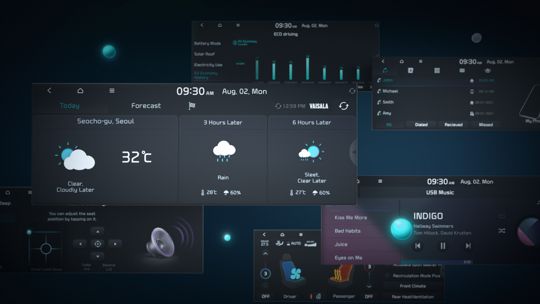Tap the destination flag icon in weather
The width and height of the screenshot is (540, 304).
pyautogui.click(x=192, y=106)
